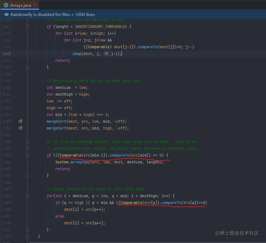Click 'dest[i] = src[p++];' statement
The image size is (266, 243).
(x=85, y=209)
